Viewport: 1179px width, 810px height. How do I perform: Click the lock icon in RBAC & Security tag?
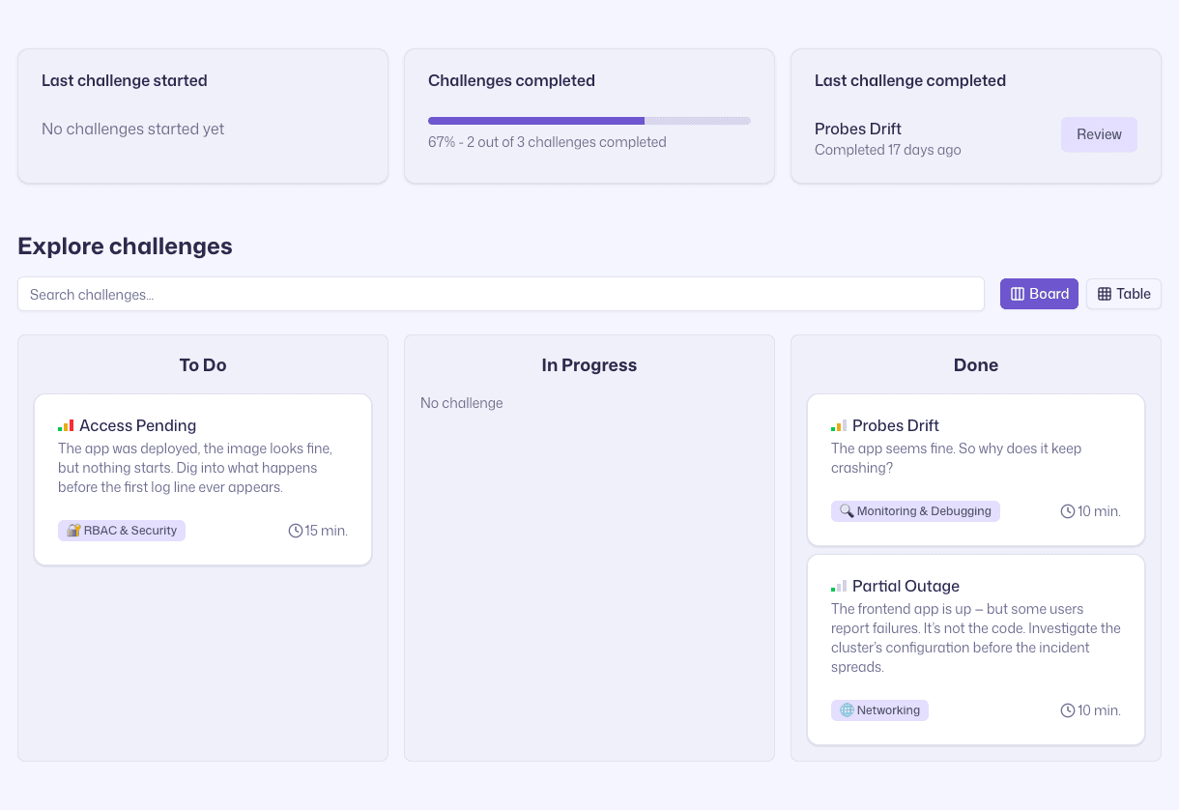[73, 531]
